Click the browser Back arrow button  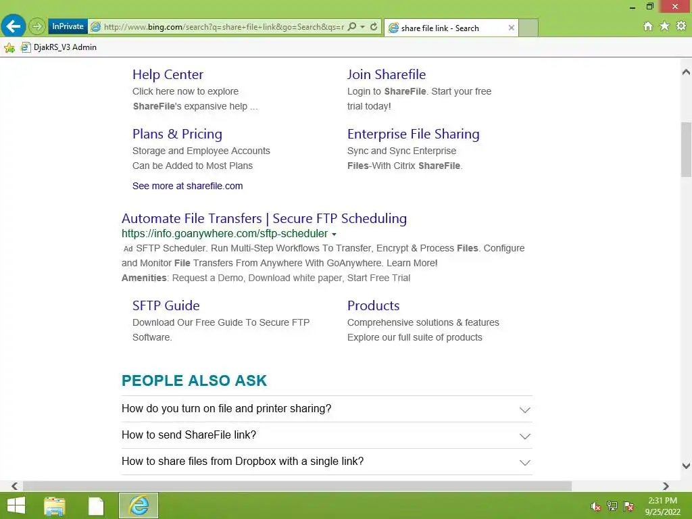click(14, 26)
